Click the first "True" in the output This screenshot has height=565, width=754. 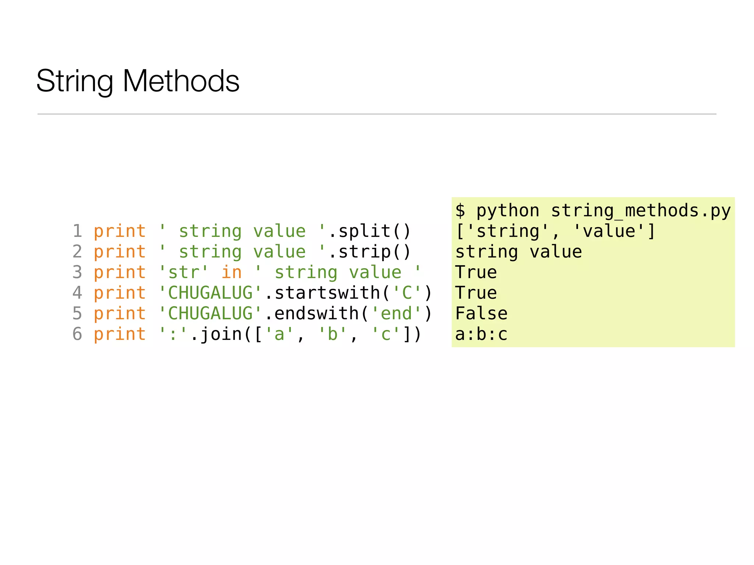pos(476,273)
